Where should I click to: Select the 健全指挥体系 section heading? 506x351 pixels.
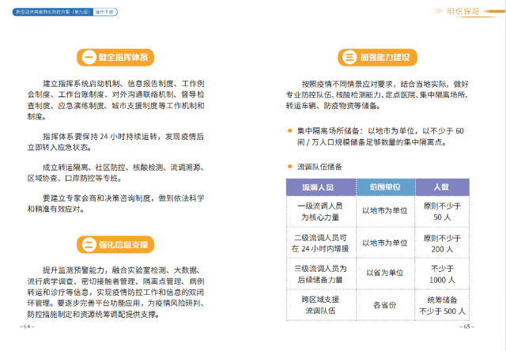pos(124,58)
